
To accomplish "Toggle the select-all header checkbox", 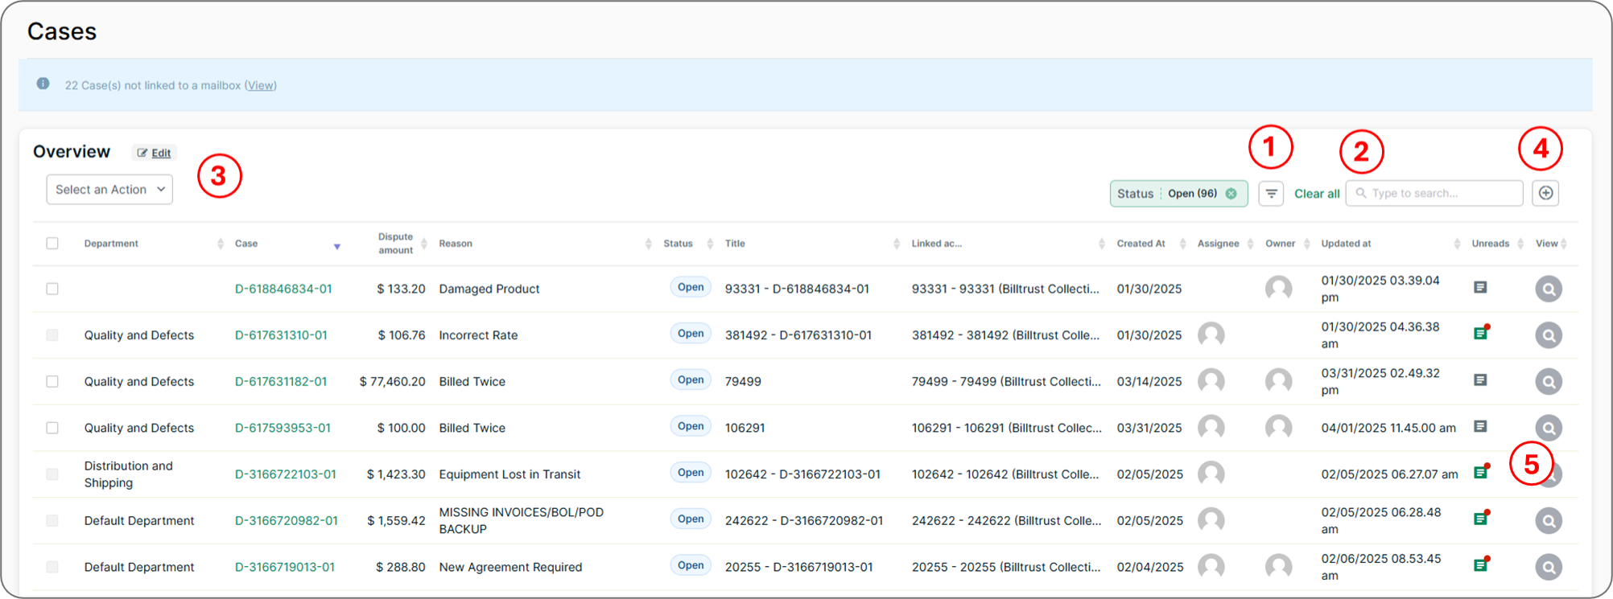I will (52, 243).
